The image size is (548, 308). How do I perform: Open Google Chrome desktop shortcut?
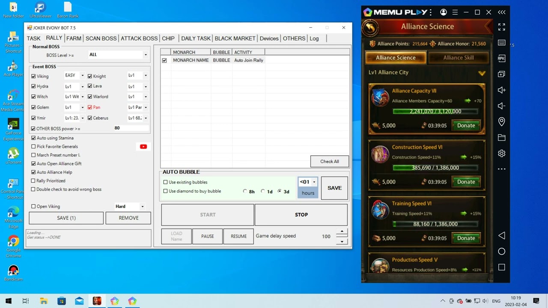click(x=13, y=247)
